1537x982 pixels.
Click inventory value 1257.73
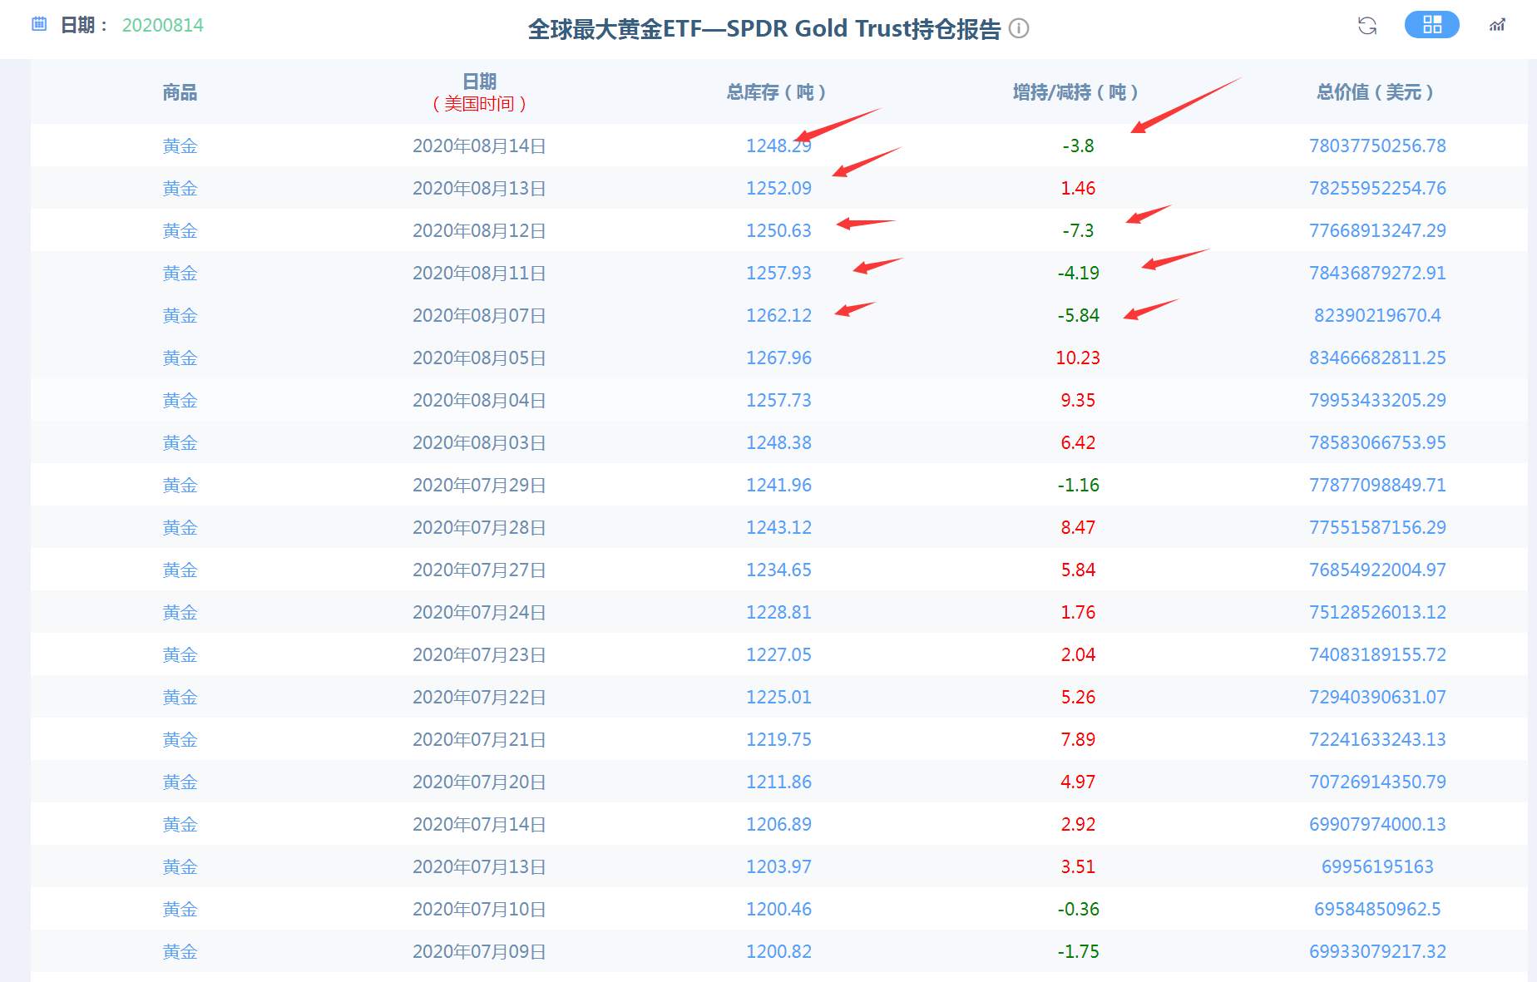click(778, 401)
